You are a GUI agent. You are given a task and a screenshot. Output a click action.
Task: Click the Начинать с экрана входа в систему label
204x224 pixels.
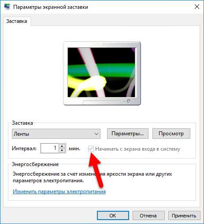[137, 149]
